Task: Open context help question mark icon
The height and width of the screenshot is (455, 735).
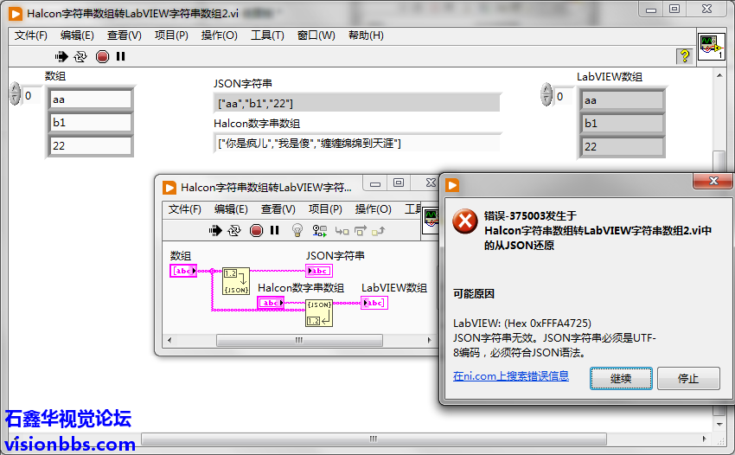Action: (x=684, y=56)
